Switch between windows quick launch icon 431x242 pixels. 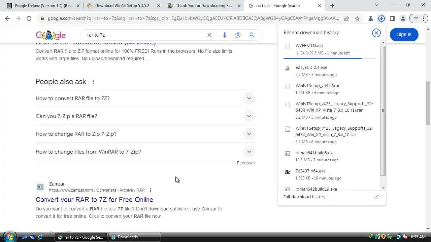[32, 237]
